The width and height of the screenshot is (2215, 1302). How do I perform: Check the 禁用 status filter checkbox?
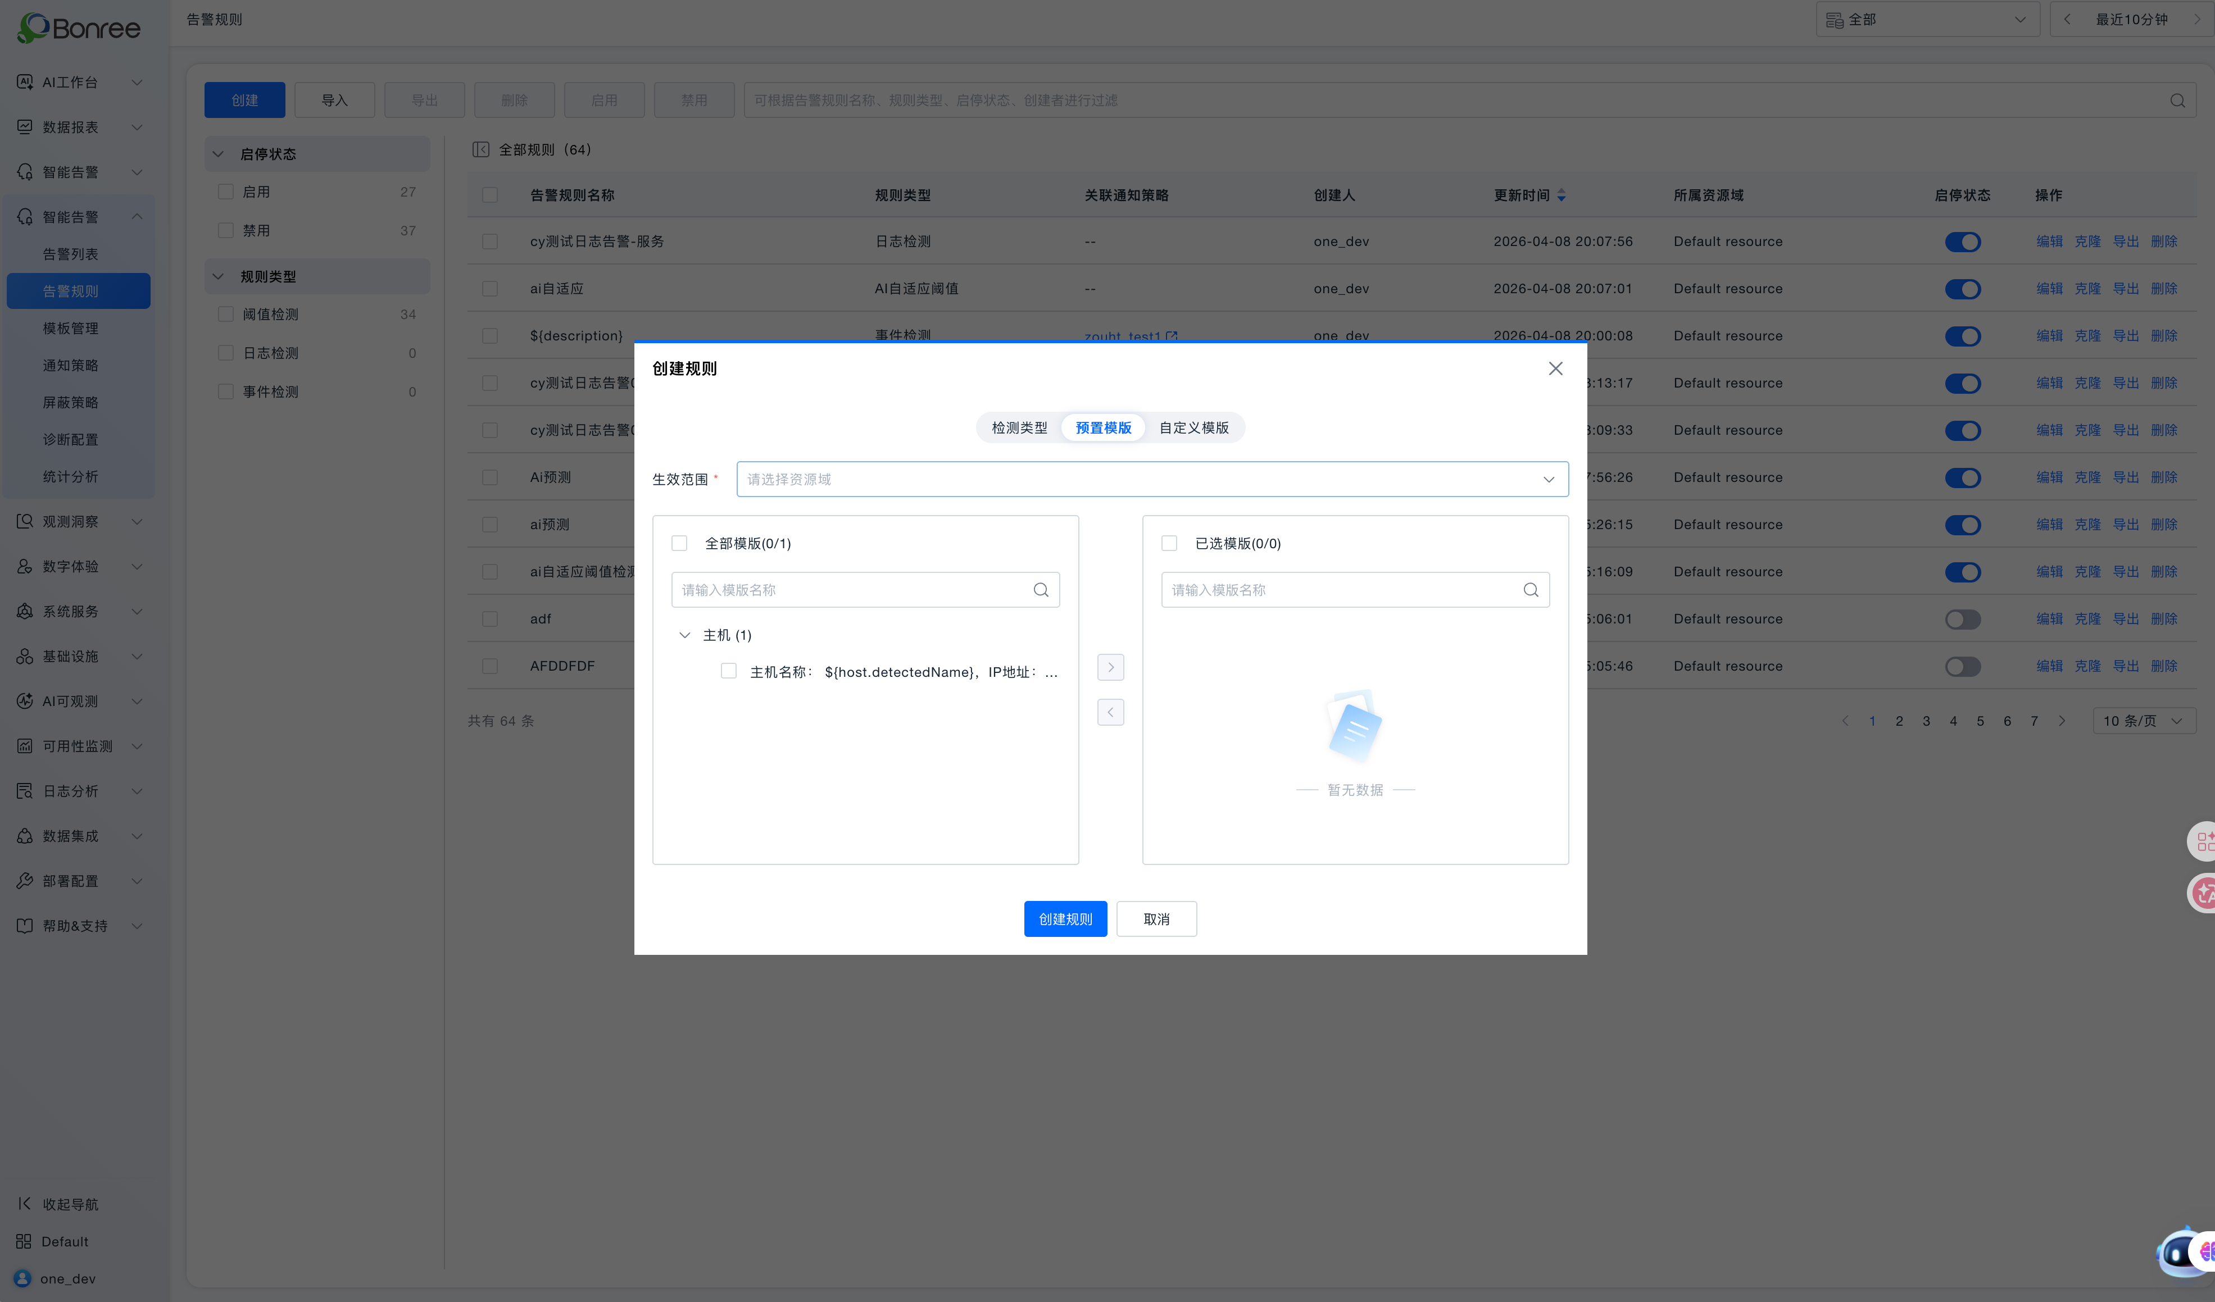tap(226, 230)
